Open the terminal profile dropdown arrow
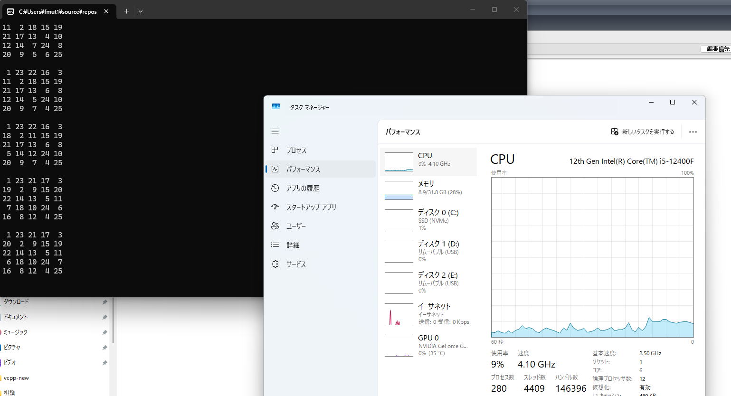The height and width of the screenshot is (396, 731). [141, 11]
